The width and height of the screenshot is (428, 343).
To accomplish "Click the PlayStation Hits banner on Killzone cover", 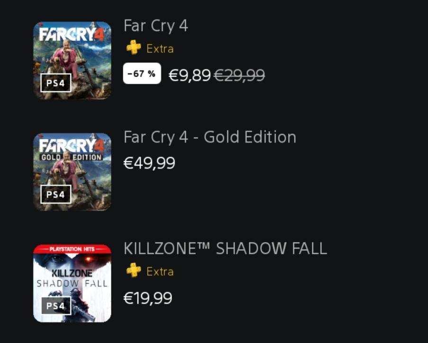I will point(72,249).
